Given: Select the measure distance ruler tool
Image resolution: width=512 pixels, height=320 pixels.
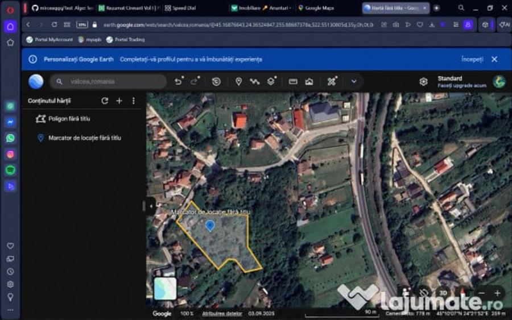Looking at the screenshot, I should click(293, 81).
